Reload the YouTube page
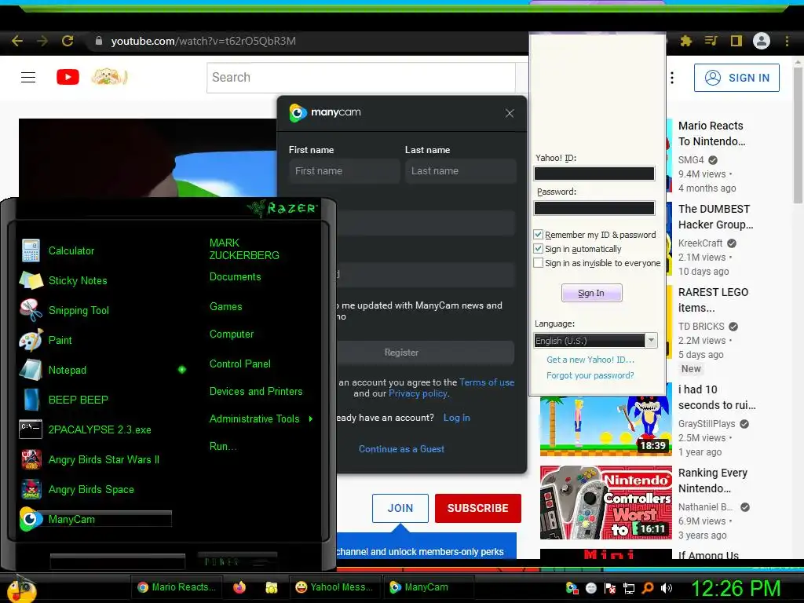The width and height of the screenshot is (804, 603). (68, 41)
